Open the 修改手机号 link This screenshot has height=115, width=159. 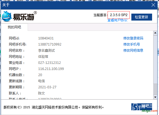pos(132,44)
